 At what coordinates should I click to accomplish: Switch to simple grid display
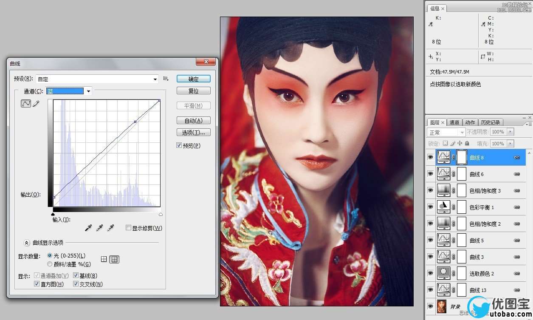(104, 259)
